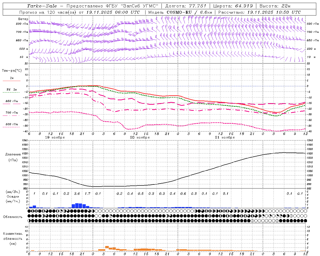This screenshot has width=320, height=256.
Task: Click the solid line sample above the '2м' legend label
Action: (x=11, y=81)
